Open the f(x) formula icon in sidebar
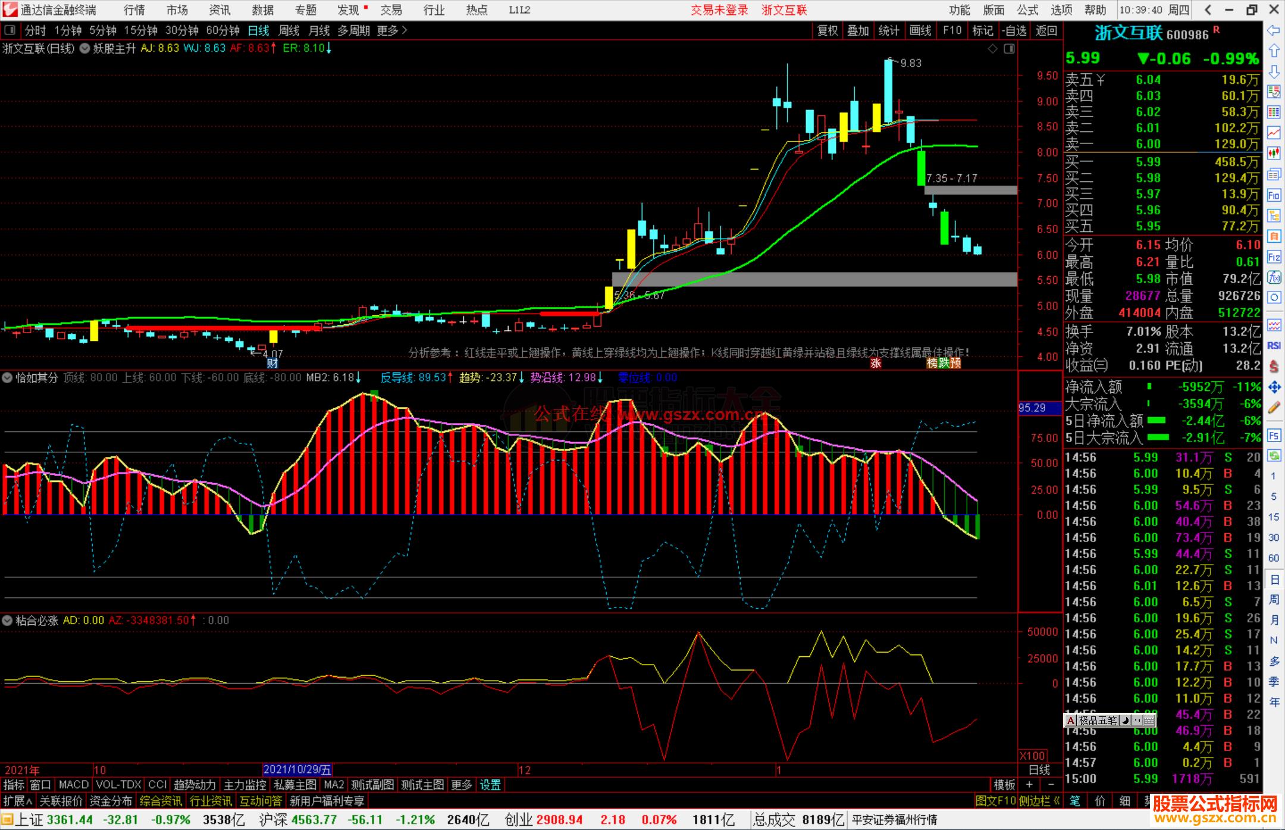The height and width of the screenshot is (830, 1285). (x=1274, y=277)
